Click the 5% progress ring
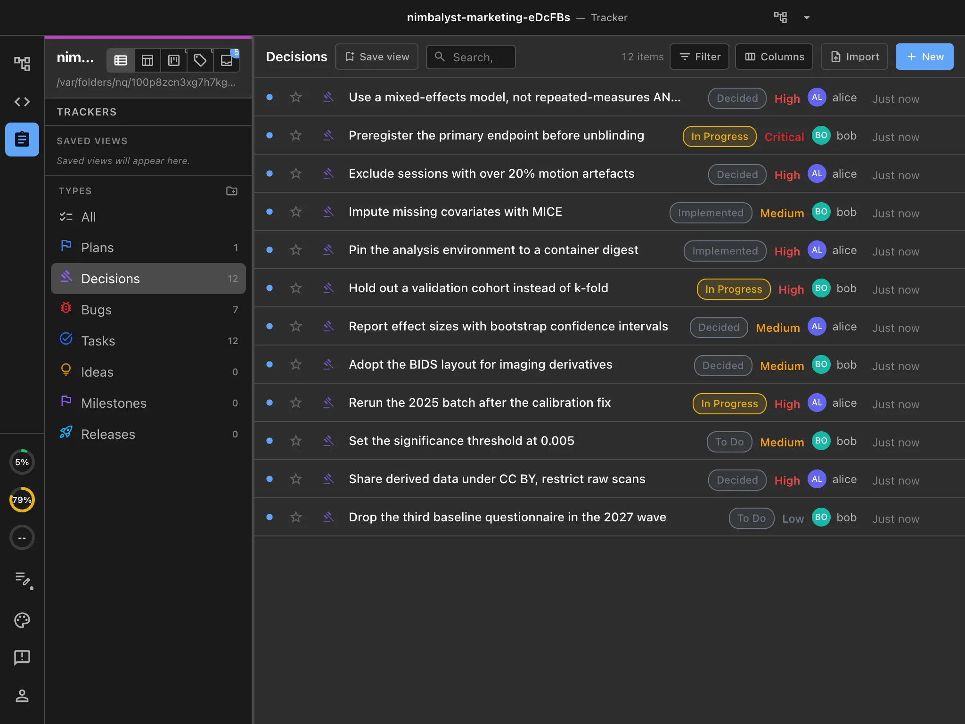The width and height of the screenshot is (965, 724). point(22,462)
